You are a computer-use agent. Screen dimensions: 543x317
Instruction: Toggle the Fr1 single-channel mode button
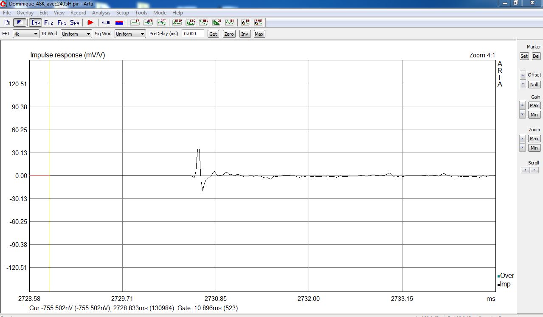(x=62, y=23)
